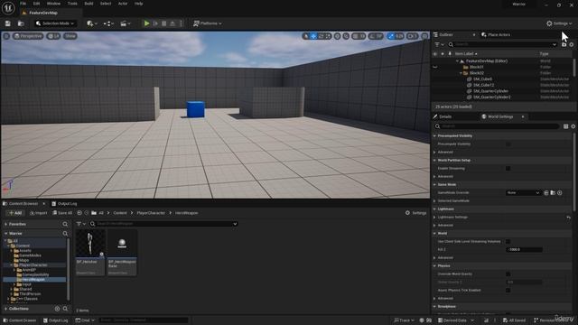Choose the Select objects tool in the viewport

306,36
